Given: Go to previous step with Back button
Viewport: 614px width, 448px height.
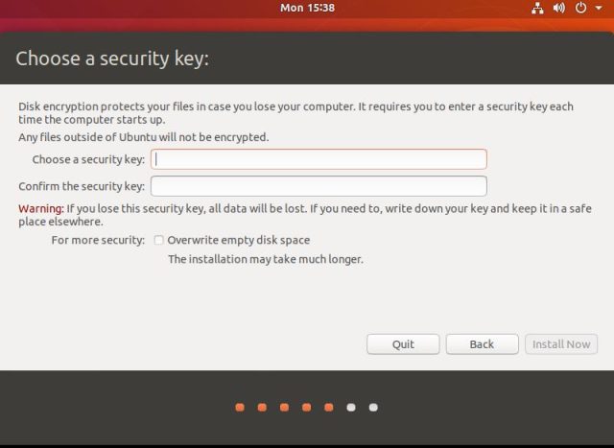Looking at the screenshot, I should (482, 344).
